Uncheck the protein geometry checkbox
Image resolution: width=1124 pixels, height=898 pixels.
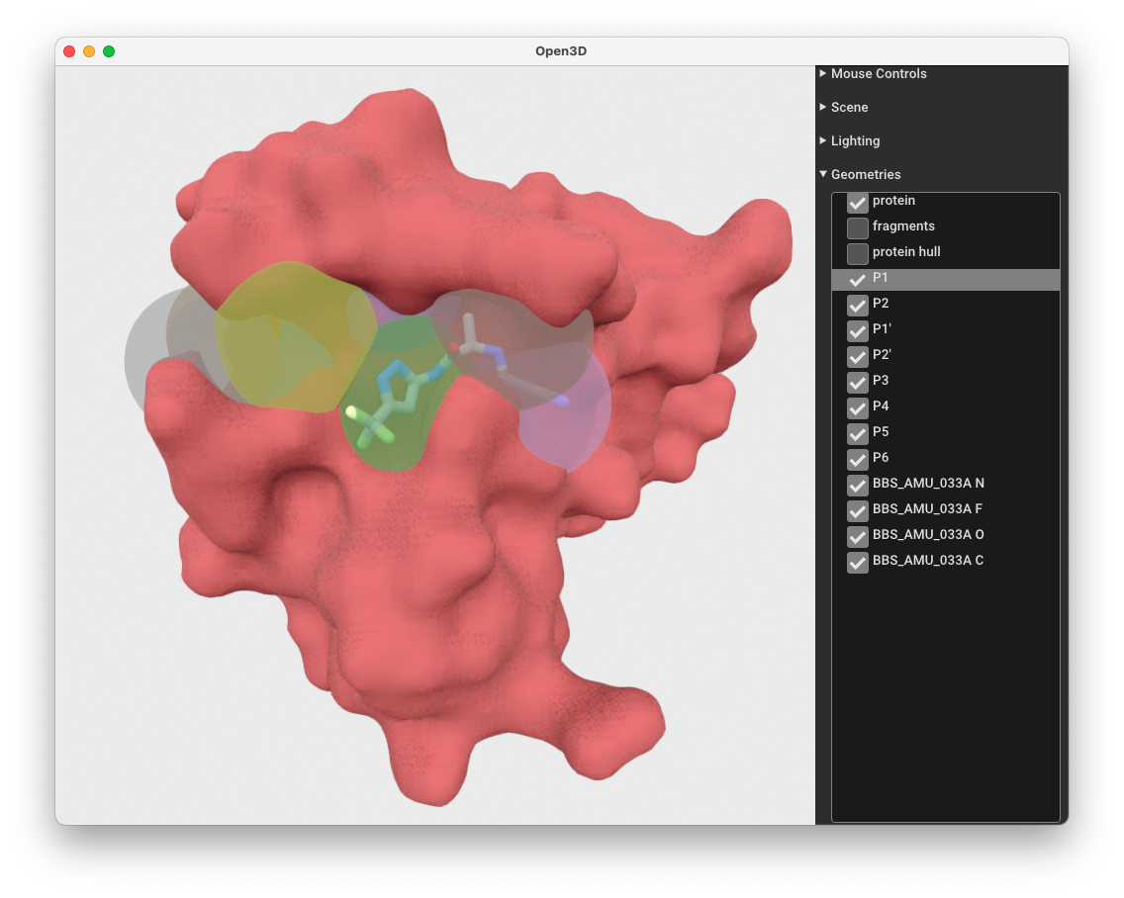point(858,203)
